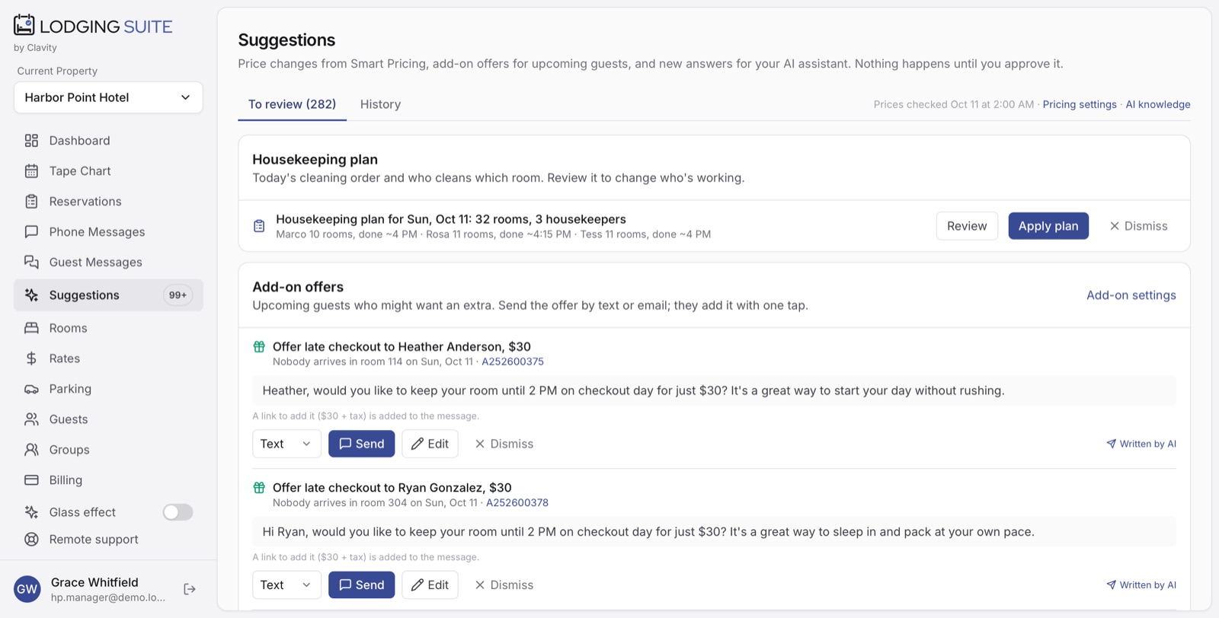
Task: Click the Reservations clipboard icon
Action: [31, 202]
